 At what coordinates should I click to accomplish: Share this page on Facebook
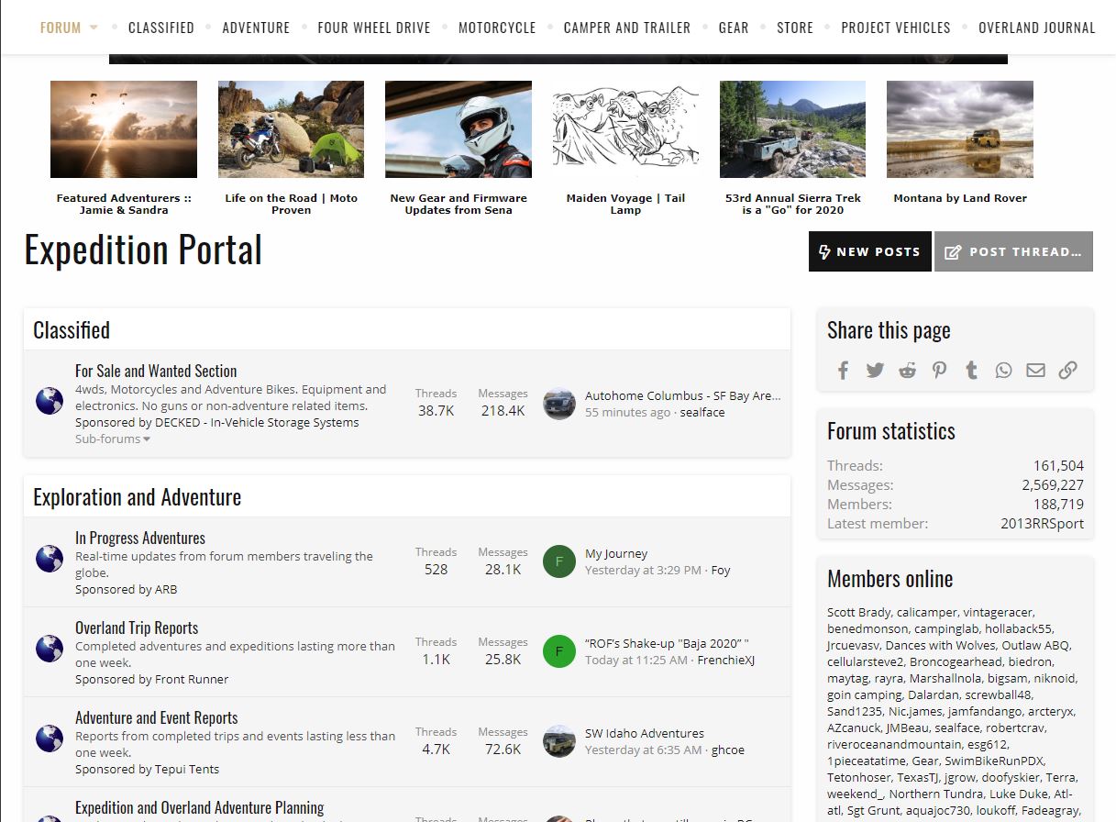pyautogui.click(x=843, y=370)
